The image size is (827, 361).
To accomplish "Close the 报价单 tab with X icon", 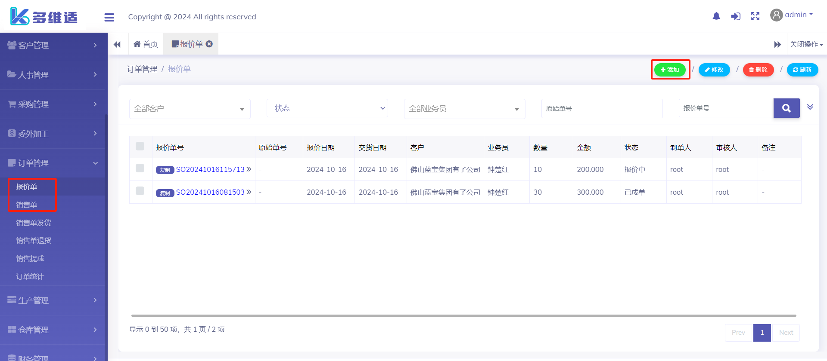I will [x=209, y=44].
